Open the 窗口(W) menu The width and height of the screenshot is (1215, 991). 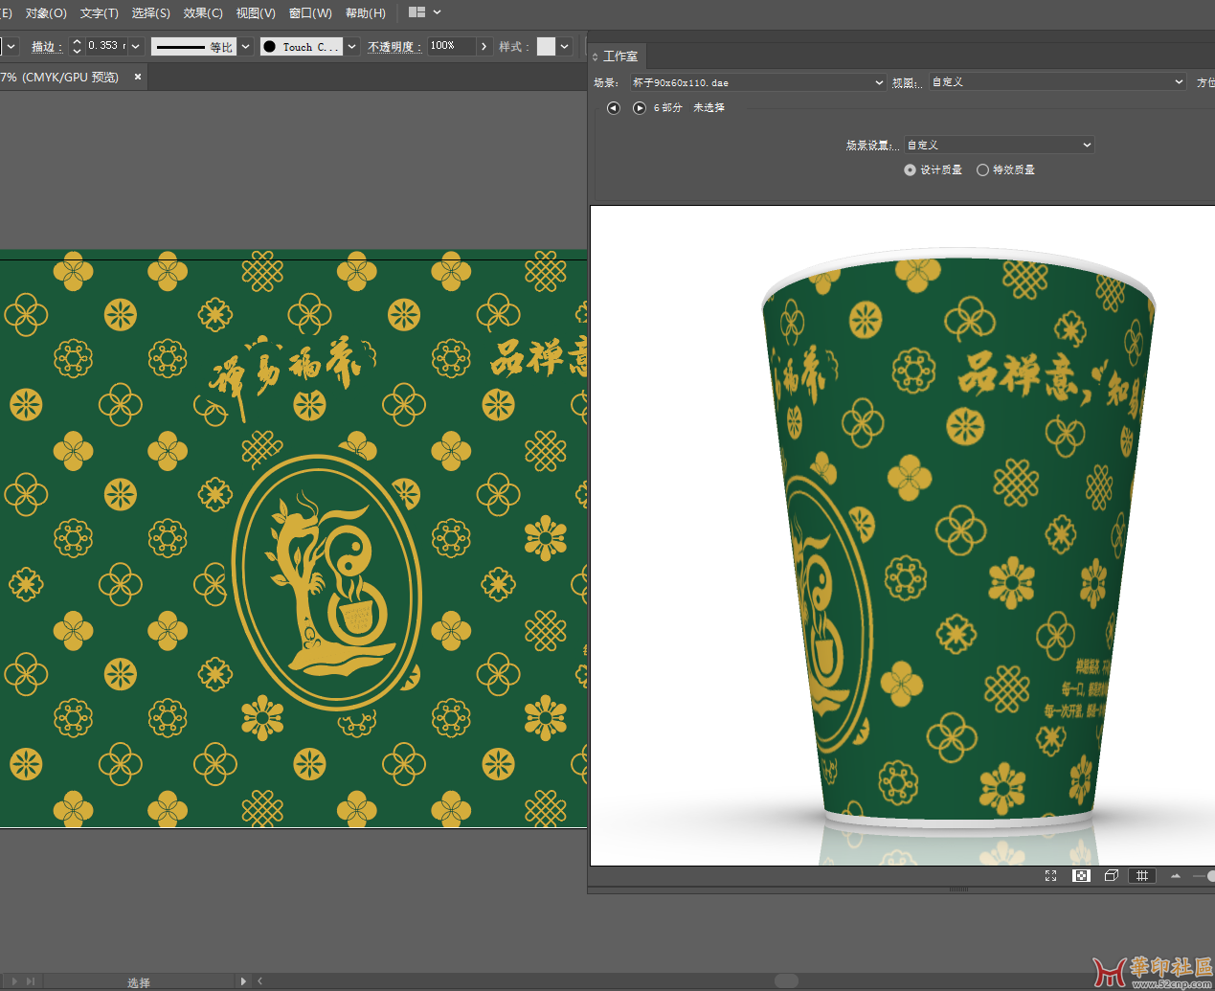pyautogui.click(x=310, y=12)
